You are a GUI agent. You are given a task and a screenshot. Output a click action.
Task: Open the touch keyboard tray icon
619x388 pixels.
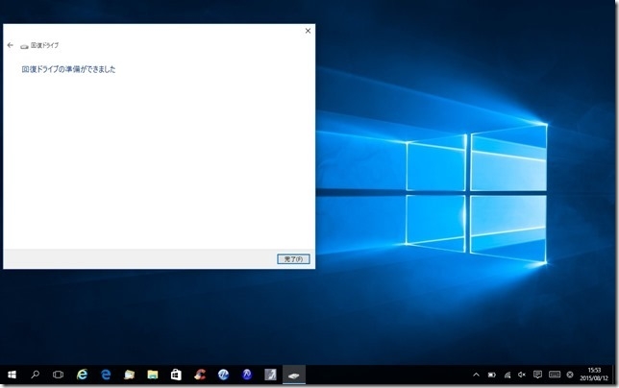click(555, 375)
